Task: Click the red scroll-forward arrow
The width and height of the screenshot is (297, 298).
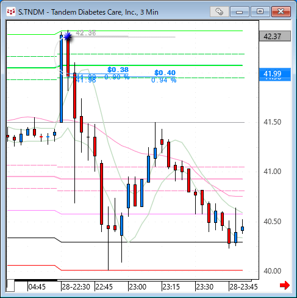Action: pyautogui.click(x=285, y=285)
